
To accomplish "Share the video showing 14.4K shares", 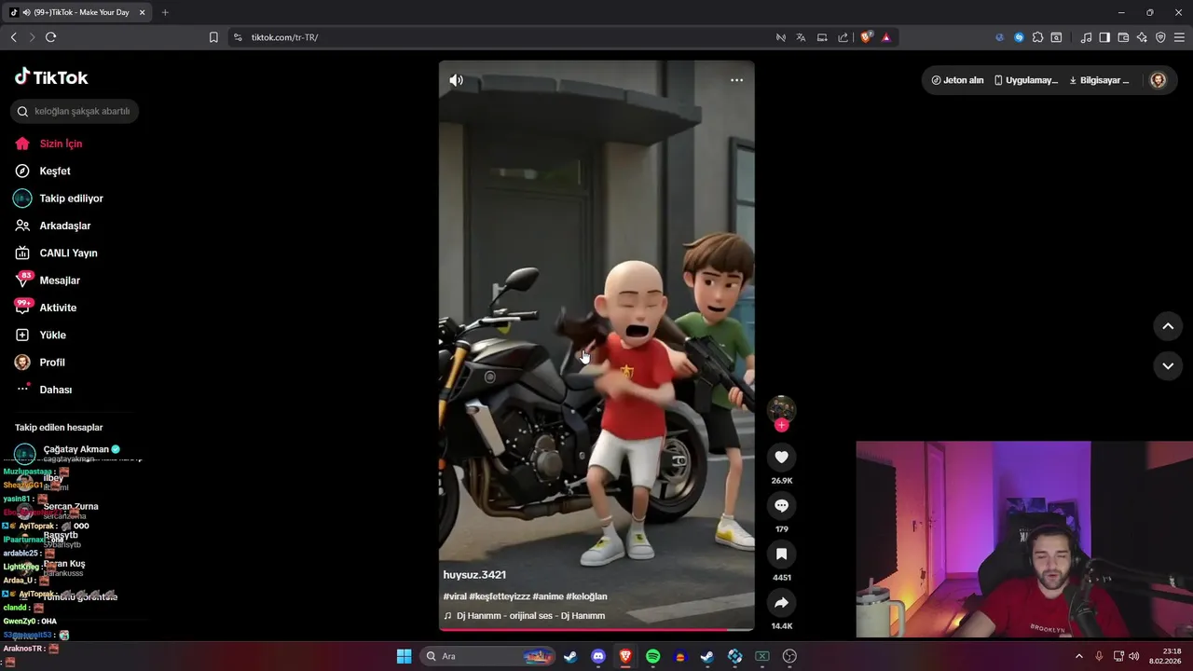I will click(781, 603).
